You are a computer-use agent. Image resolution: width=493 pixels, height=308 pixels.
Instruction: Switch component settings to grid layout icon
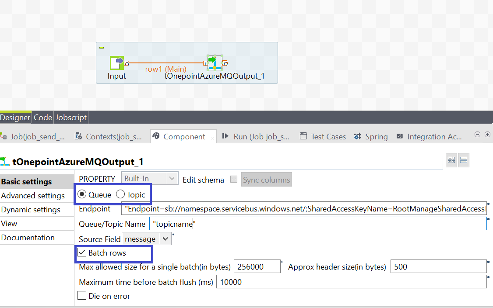(x=451, y=160)
